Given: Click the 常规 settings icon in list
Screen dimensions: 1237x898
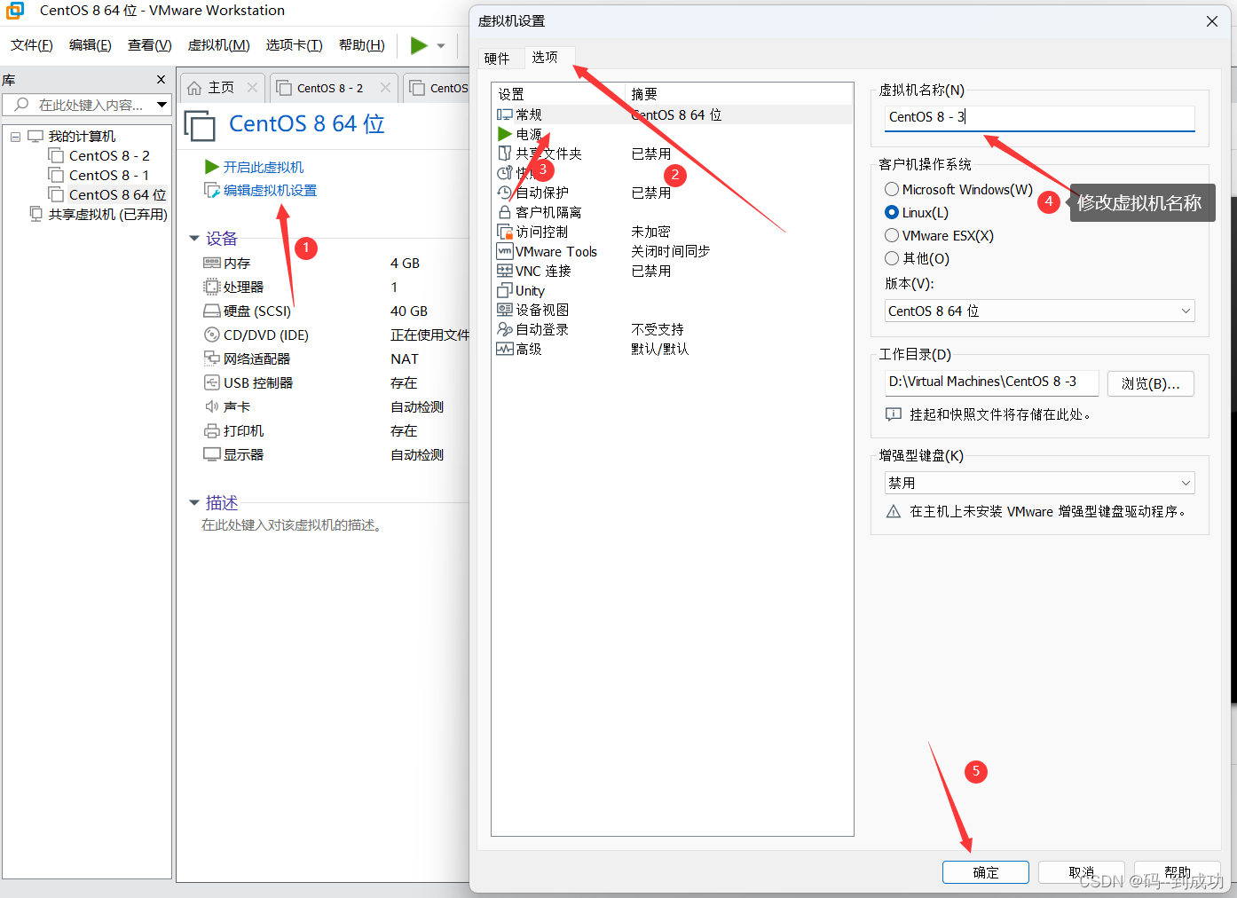Looking at the screenshot, I should click(x=505, y=114).
